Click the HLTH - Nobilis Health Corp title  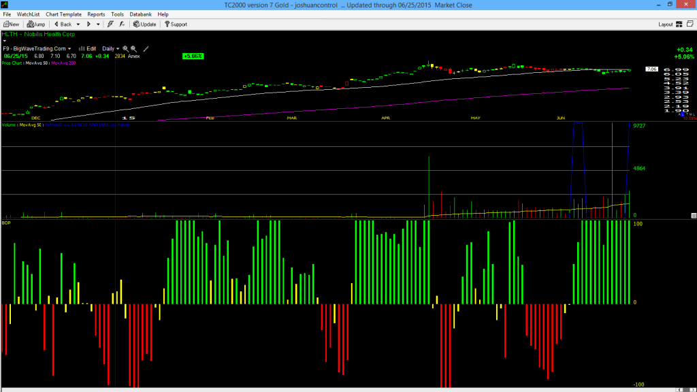point(38,34)
